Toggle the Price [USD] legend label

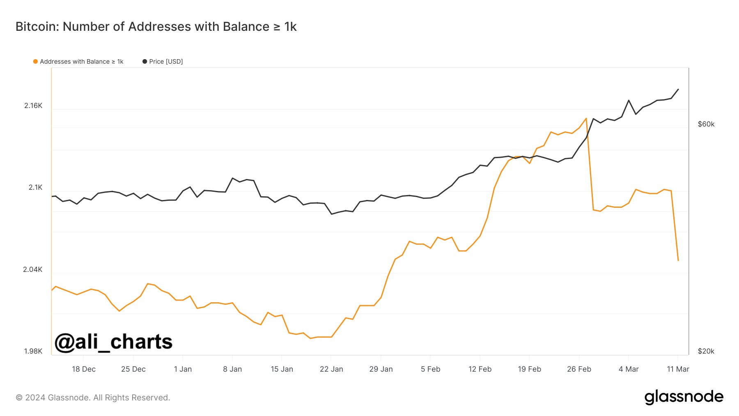(166, 62)
